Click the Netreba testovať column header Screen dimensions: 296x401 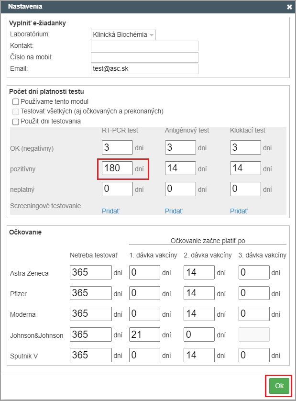point(94,255)
